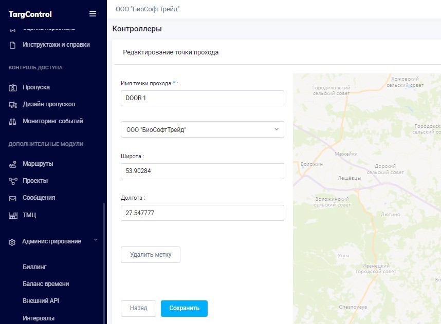Click the Маршруты route icon
This screenshot has height=324, width=441.
point(13,164)
